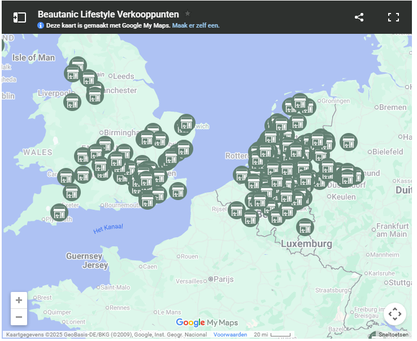Viewport: 417px width, 341px height.
Task: Open the map legend sidebar panel
Action: click(20, 17)
